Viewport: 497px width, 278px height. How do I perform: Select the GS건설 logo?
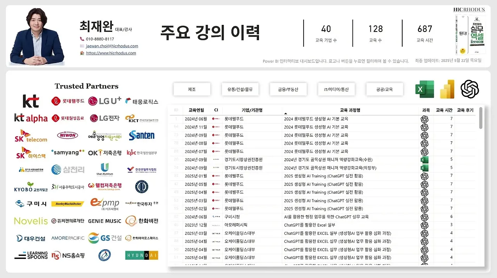coord(105,238)
